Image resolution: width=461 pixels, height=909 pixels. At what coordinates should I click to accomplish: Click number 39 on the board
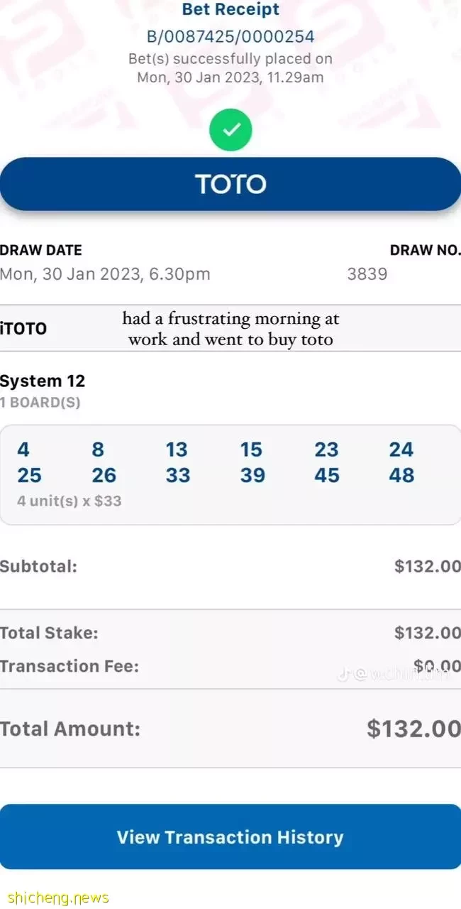coord(252,475)
